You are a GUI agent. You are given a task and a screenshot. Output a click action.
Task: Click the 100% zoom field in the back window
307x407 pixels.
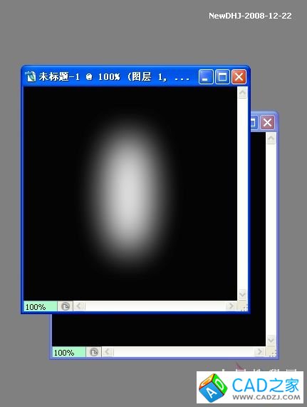coord(69,352)
